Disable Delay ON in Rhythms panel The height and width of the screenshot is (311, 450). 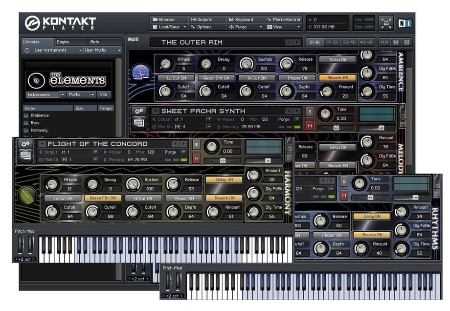pyautogui.click(x=372, y=216)
